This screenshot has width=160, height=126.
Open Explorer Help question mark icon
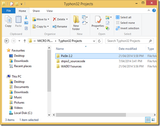coord(154,10)
